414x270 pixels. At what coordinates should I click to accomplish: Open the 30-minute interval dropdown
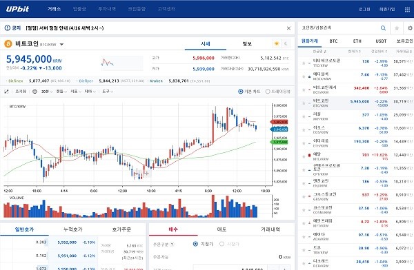point(47,92)
